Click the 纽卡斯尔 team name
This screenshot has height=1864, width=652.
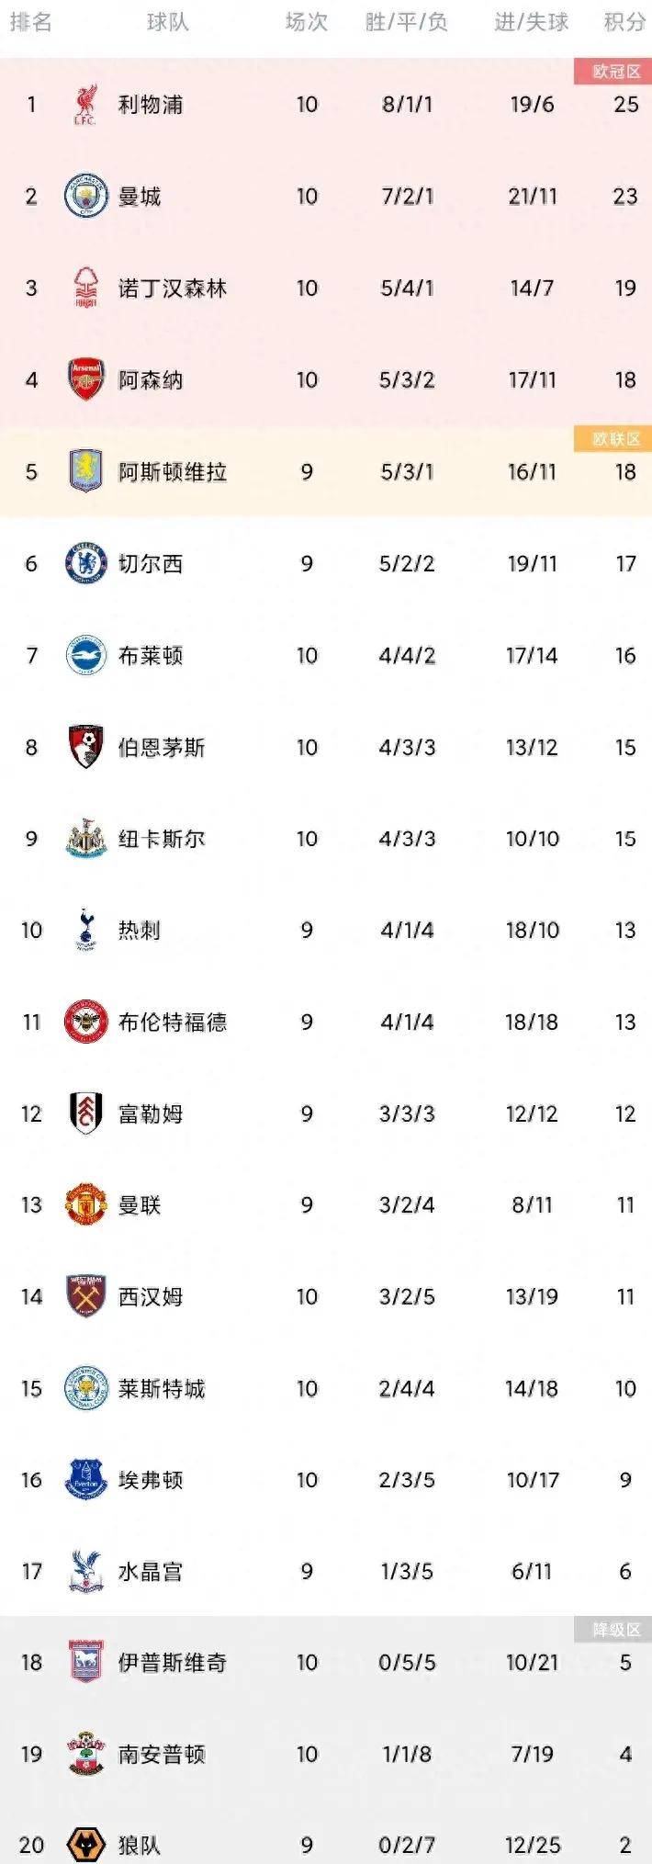pos(161,839)
